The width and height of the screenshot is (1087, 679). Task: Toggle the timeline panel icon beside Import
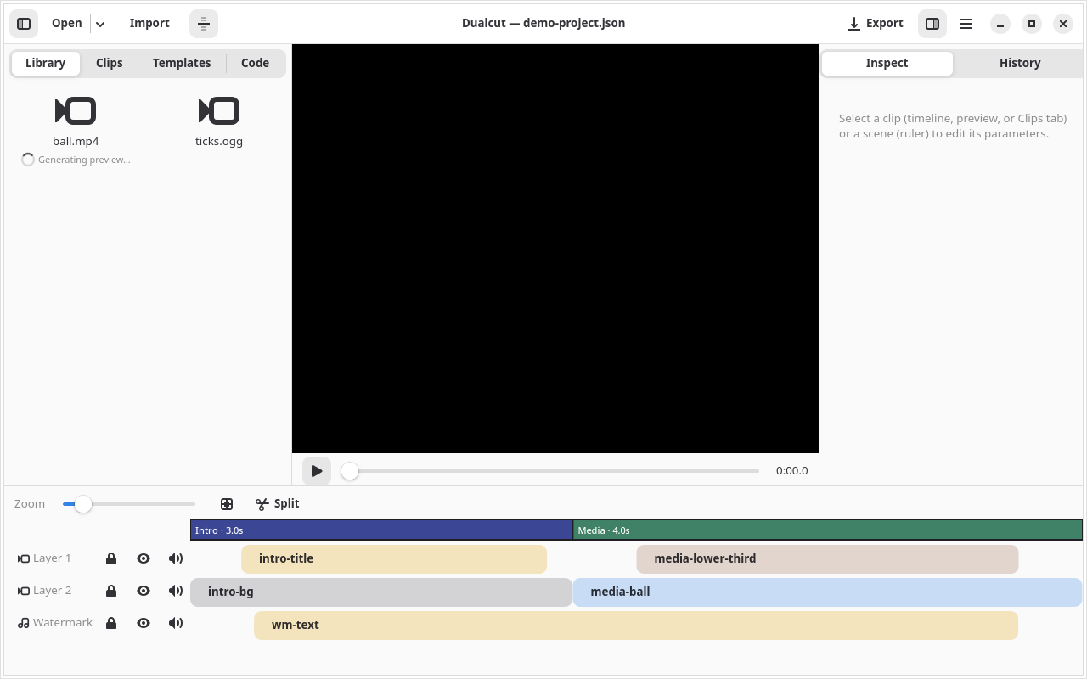click(204, 24)
